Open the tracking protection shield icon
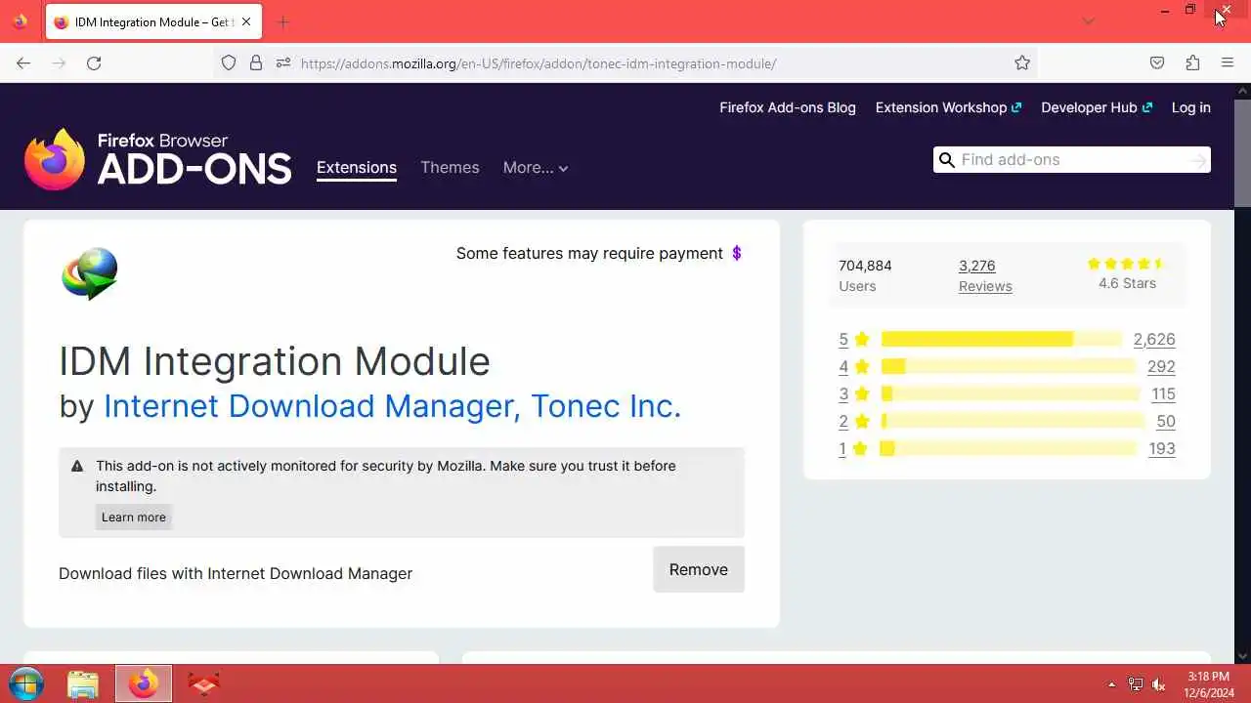Image resolution: width=1251 pixels, height=703 pixels. (229, 63)
